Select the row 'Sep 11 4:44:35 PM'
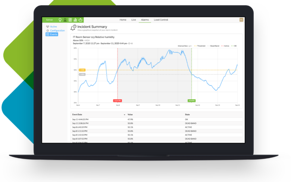The height and width of the screenshot is (182, 291). tap(156, 119)
